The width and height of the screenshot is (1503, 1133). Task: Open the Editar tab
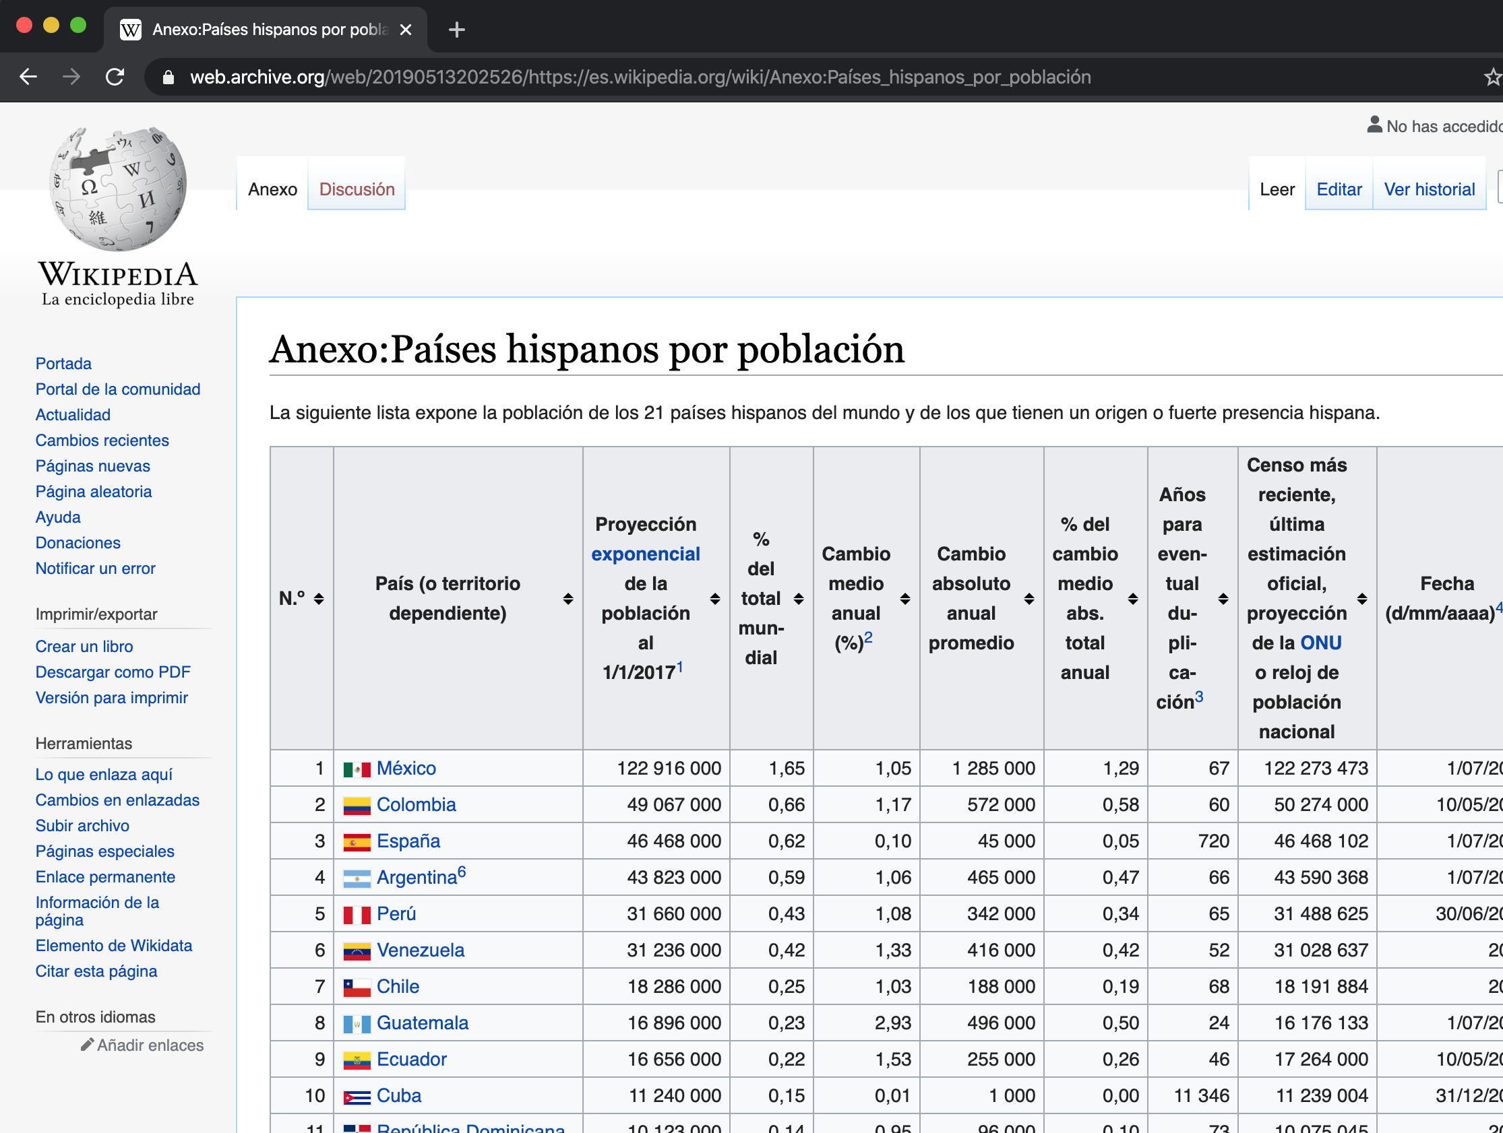point(1339,189)
